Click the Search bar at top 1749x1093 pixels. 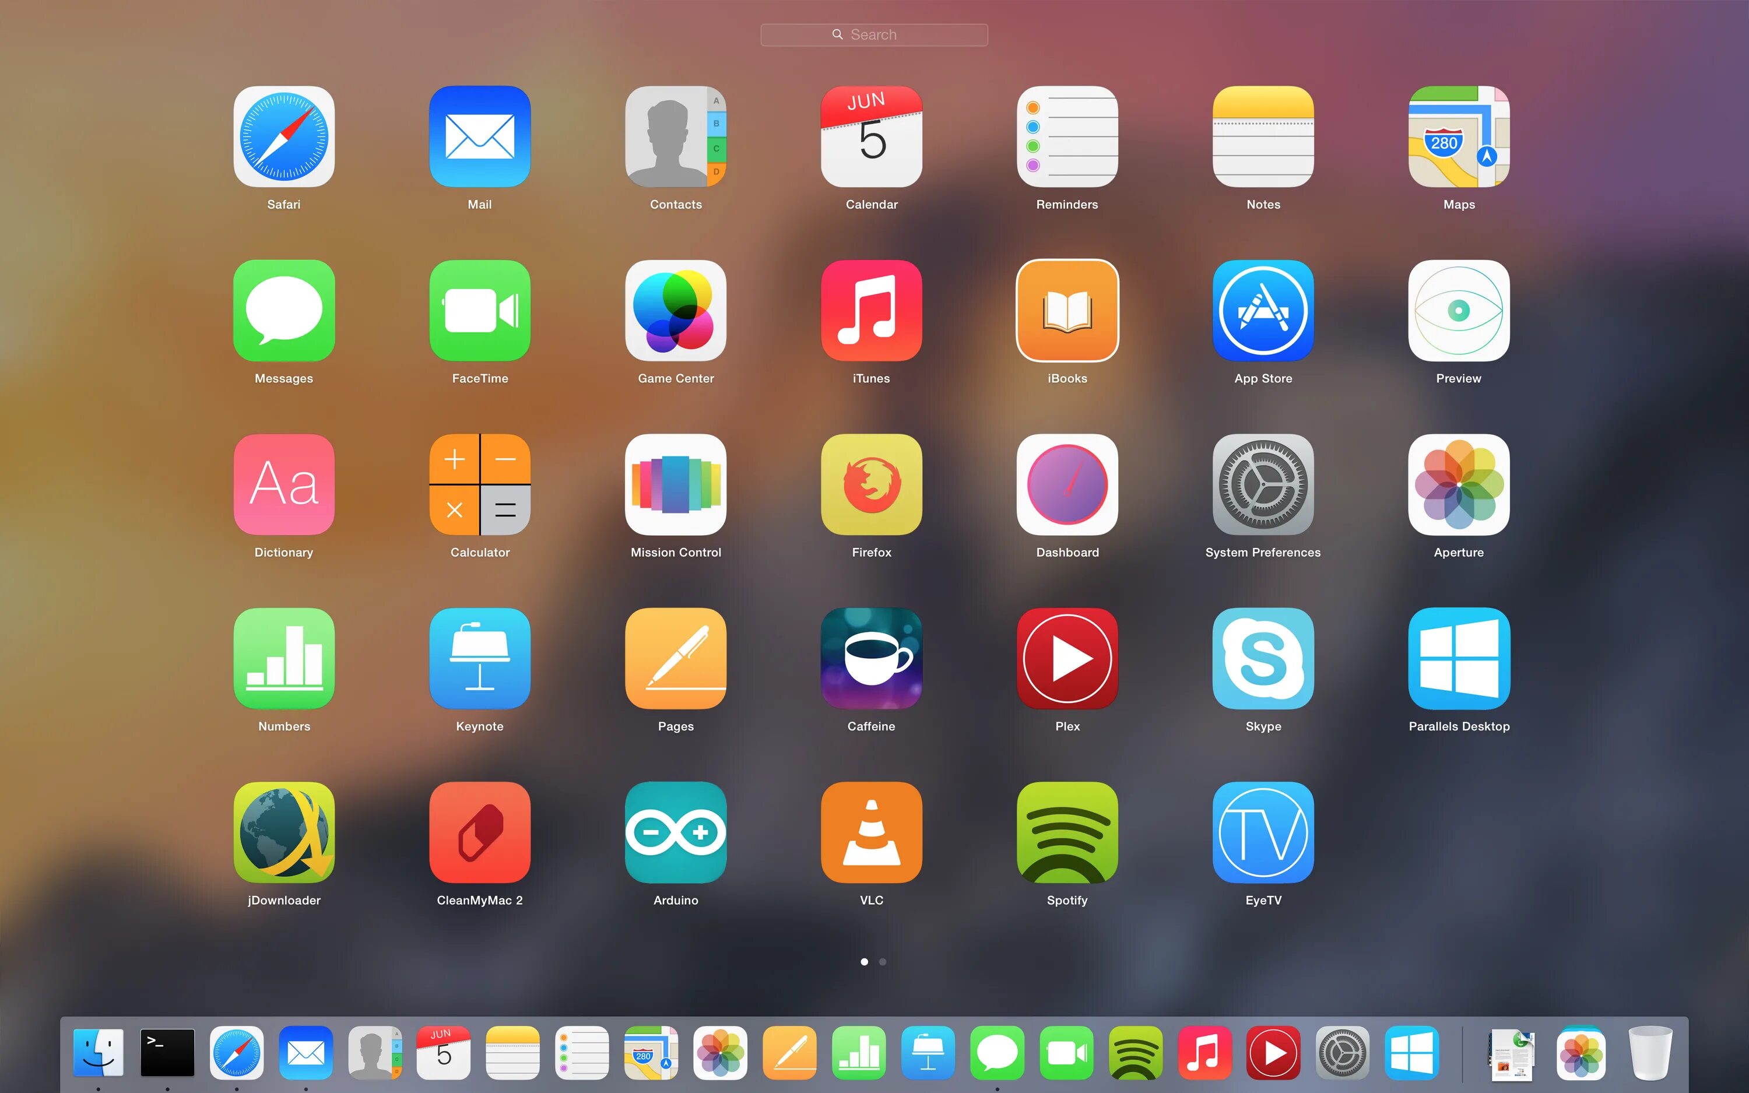(x=874, y=34)
